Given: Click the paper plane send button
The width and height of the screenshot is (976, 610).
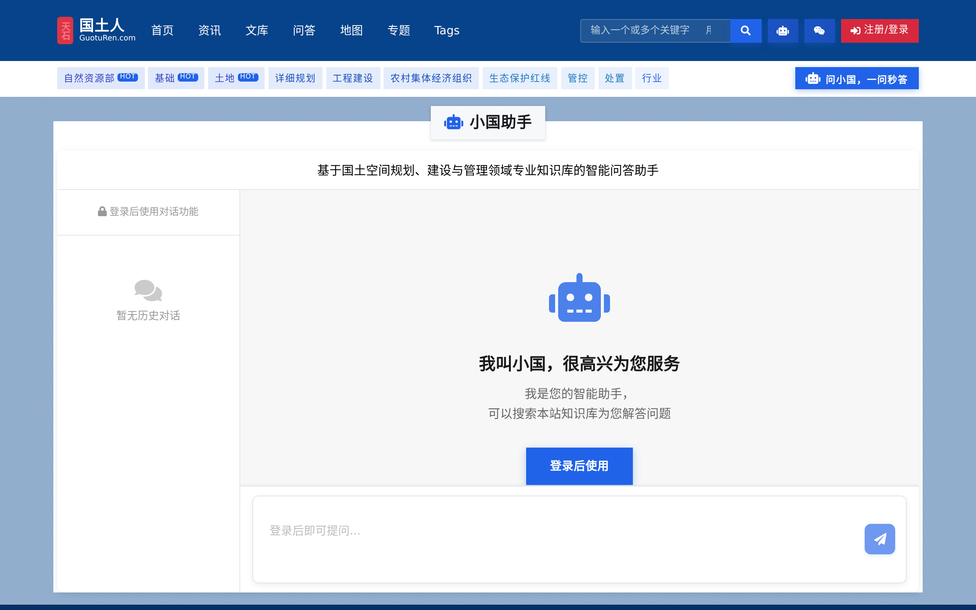Looking at the screenshot, I should pyautogui.click(x=880, y=539).
